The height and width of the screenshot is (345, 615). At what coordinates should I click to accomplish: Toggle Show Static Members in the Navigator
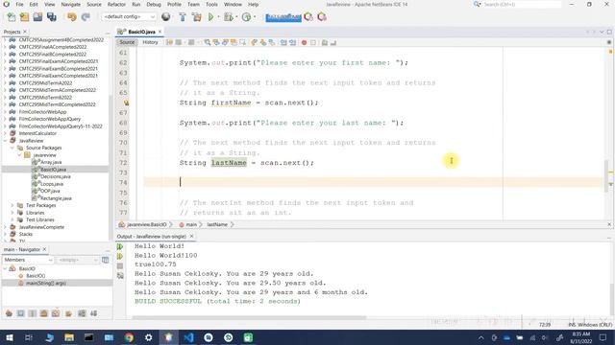(32, 313)
